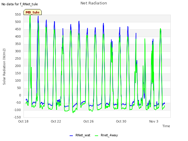188x141 pixels.
Task: Click the 150 y-axis tick label
Action: pos(18,73)
